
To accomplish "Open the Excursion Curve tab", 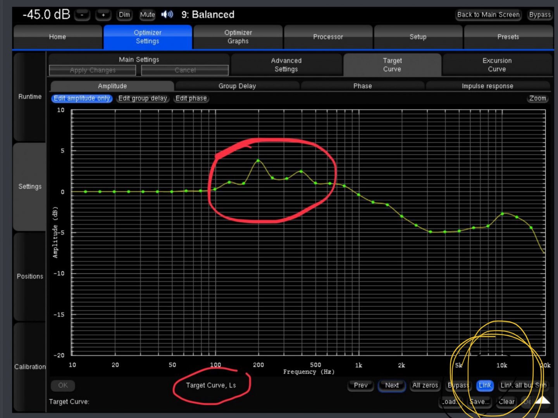I will 497,65.
